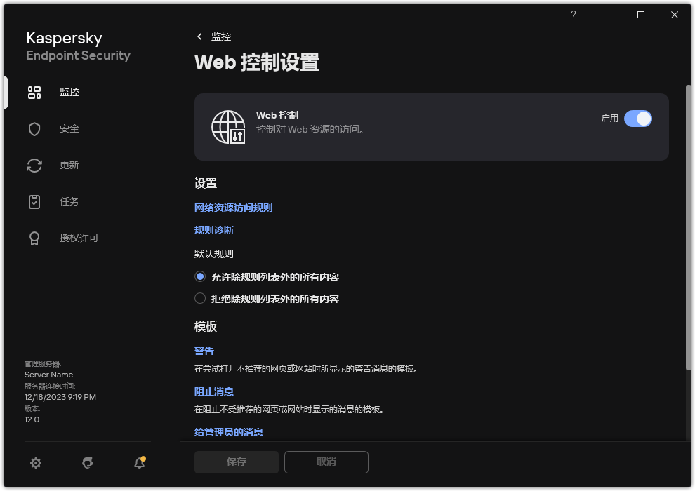Open the 网络资源访问规则 link
The image size is (695, 491).
tap(234, 208)
